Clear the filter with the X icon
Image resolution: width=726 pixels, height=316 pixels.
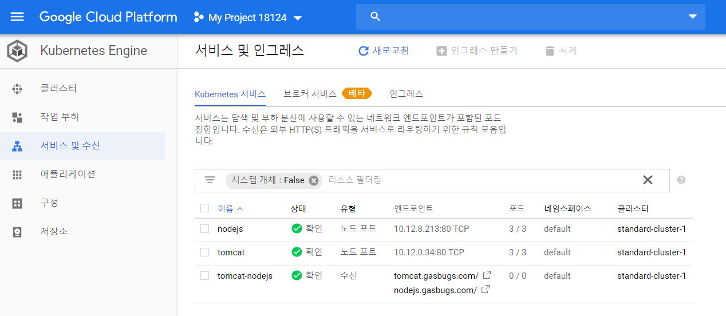[x=648, y=180]
